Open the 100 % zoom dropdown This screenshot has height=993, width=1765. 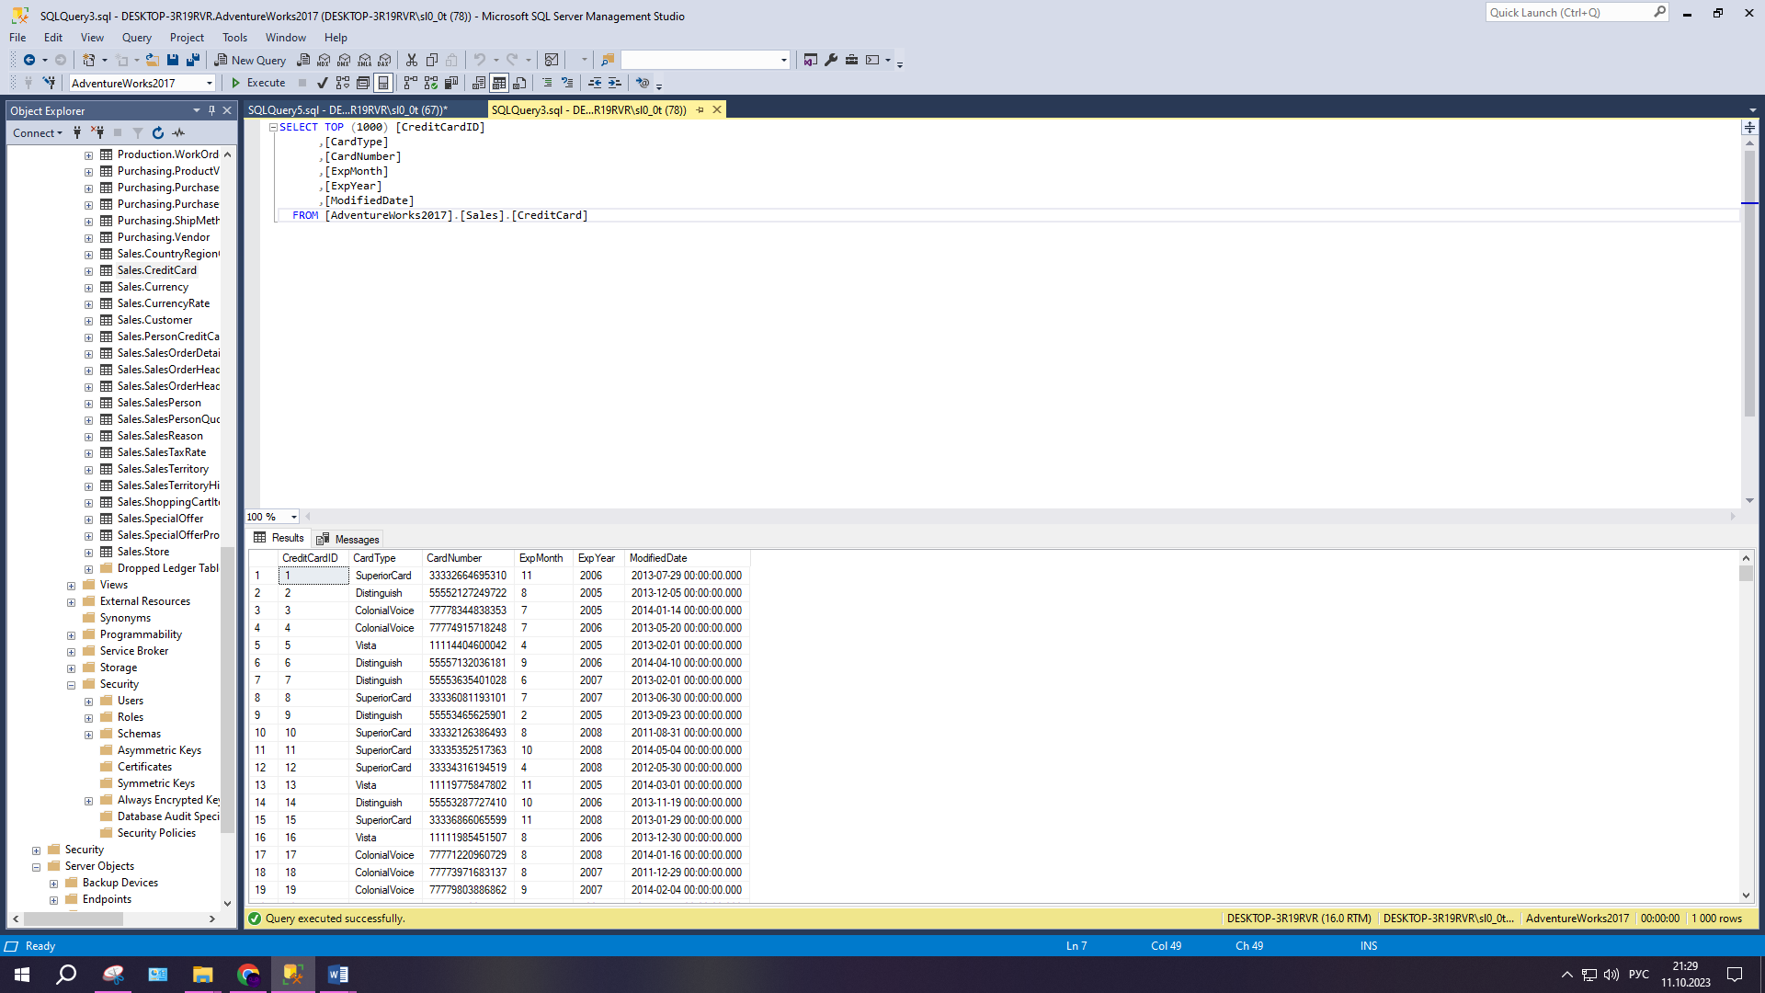293,517
